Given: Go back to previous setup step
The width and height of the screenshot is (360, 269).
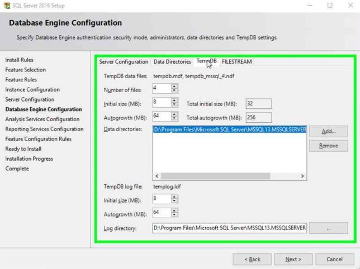Looking at the screenshot, I should click(252, 260).
